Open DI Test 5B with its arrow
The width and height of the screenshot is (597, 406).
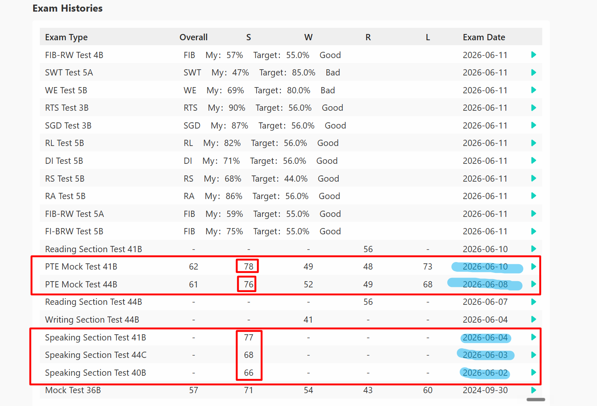pos(534,160)
